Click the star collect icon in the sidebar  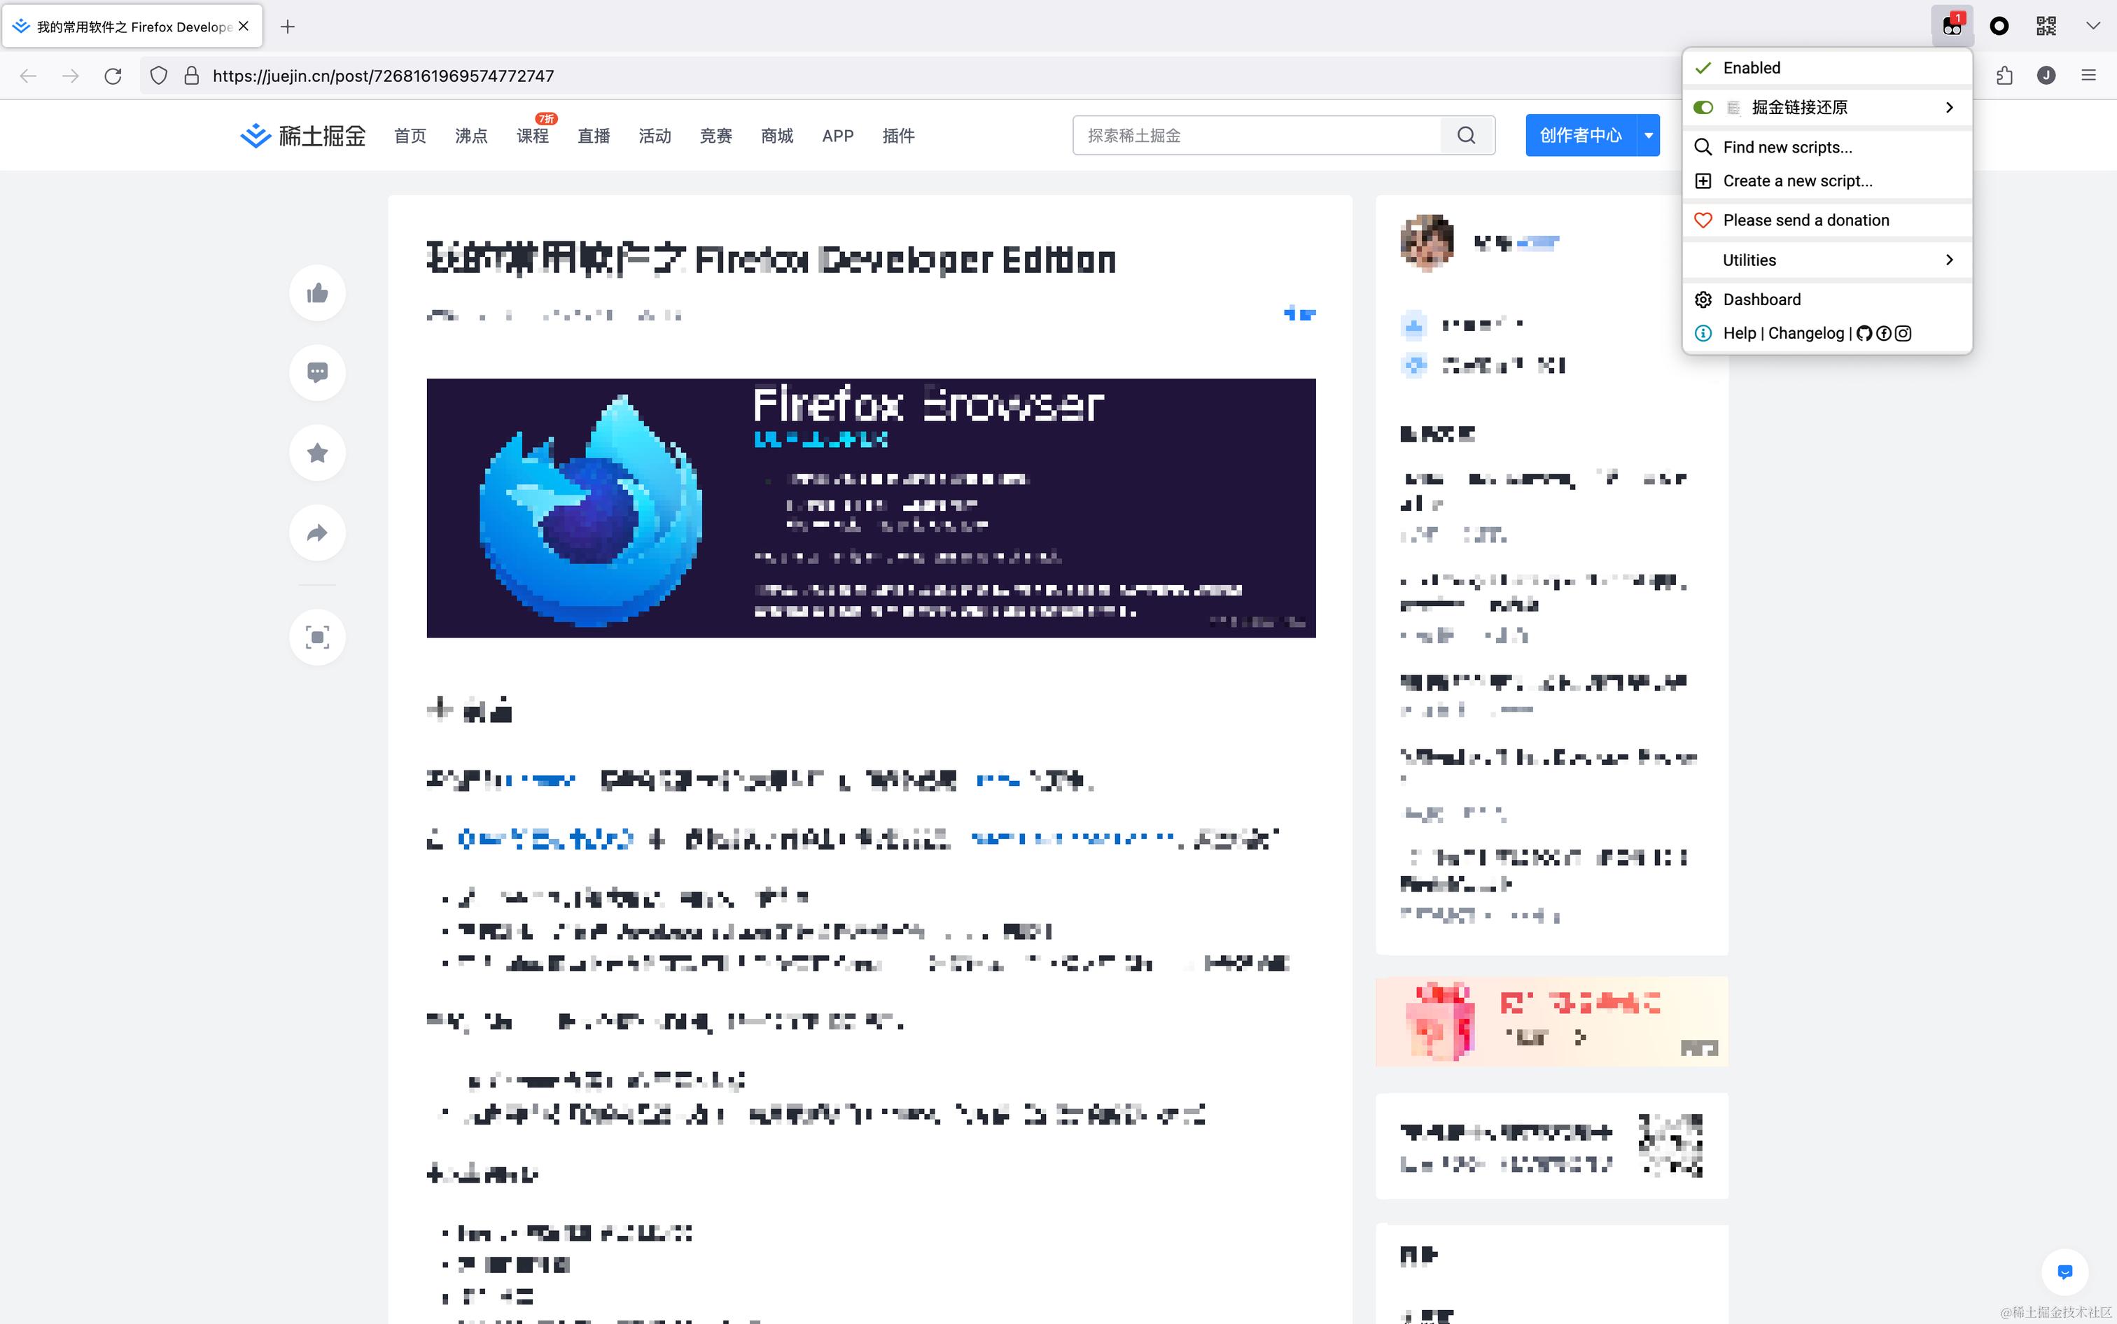(x=317, y=452)
